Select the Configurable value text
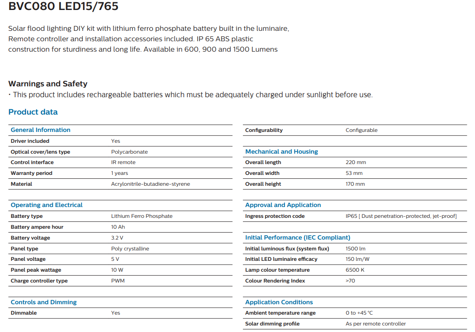 tap(361, 130)
